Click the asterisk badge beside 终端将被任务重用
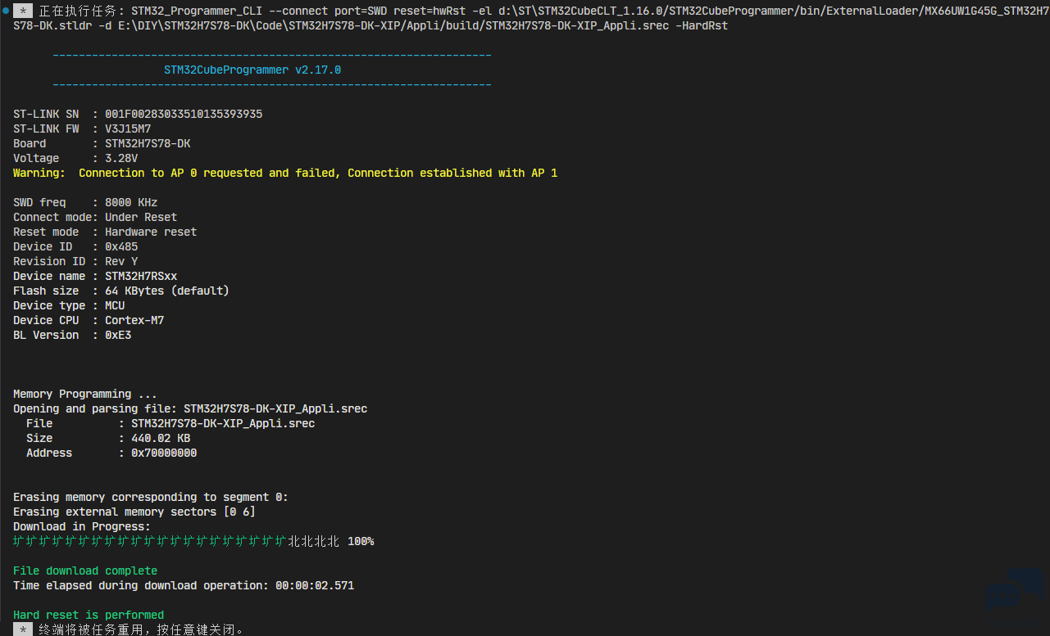Viewport: 1050px width, 636px height. (x=23, y=629)
